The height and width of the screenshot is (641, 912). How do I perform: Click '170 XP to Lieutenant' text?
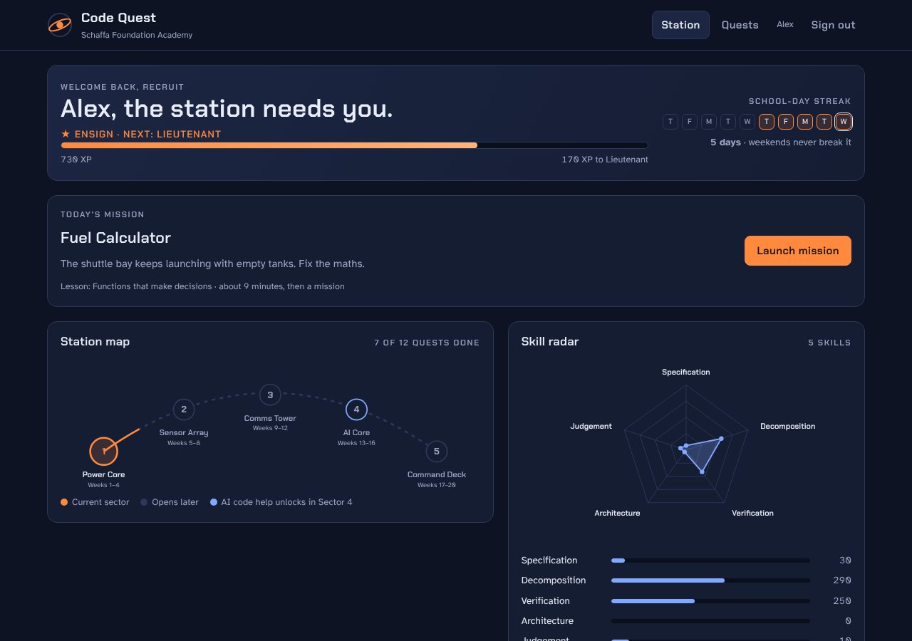tap(605, 160)
